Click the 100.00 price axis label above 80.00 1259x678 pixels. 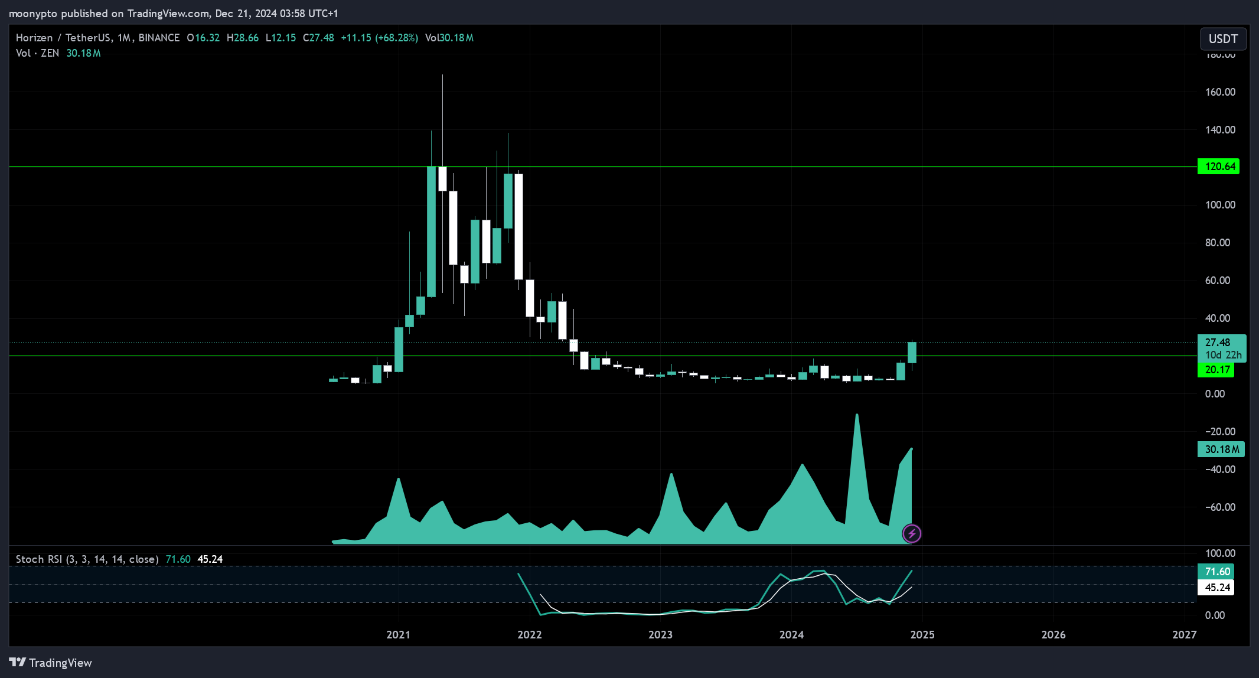coord(1220,205)
